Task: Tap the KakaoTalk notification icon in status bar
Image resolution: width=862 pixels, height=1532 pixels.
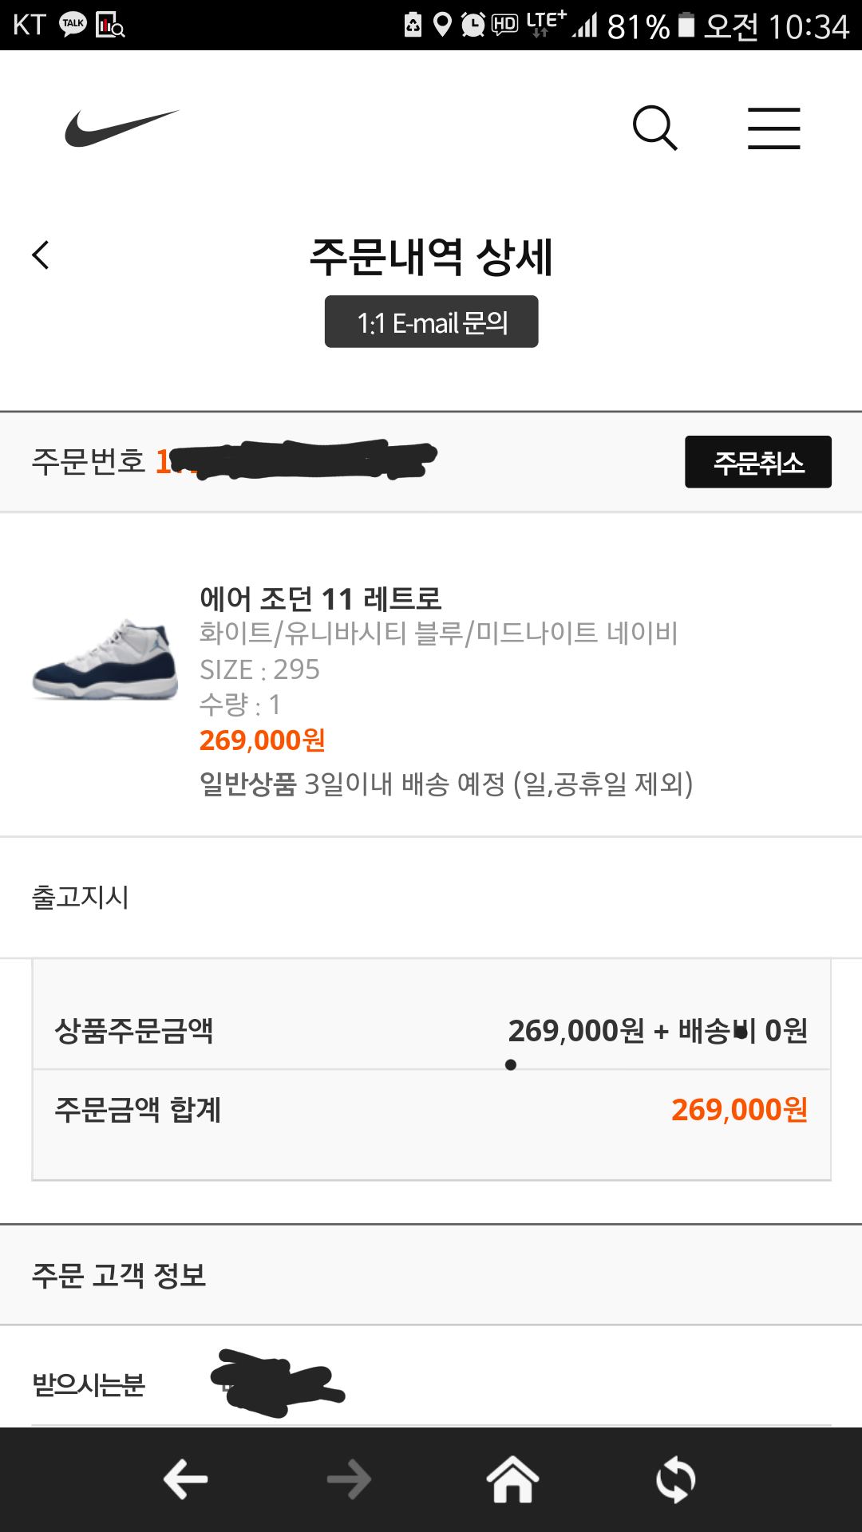Action: coord(73,25)
